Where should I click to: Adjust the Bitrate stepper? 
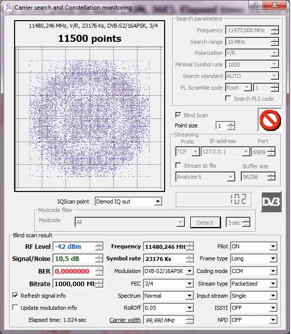(x=99, y=284)
